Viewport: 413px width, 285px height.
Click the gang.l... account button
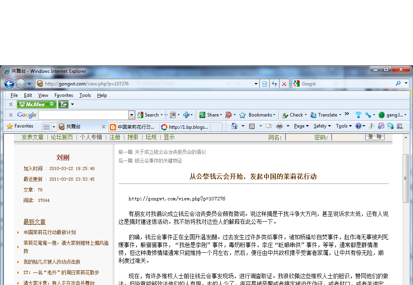pyautogui.click(x=392, y=115)
